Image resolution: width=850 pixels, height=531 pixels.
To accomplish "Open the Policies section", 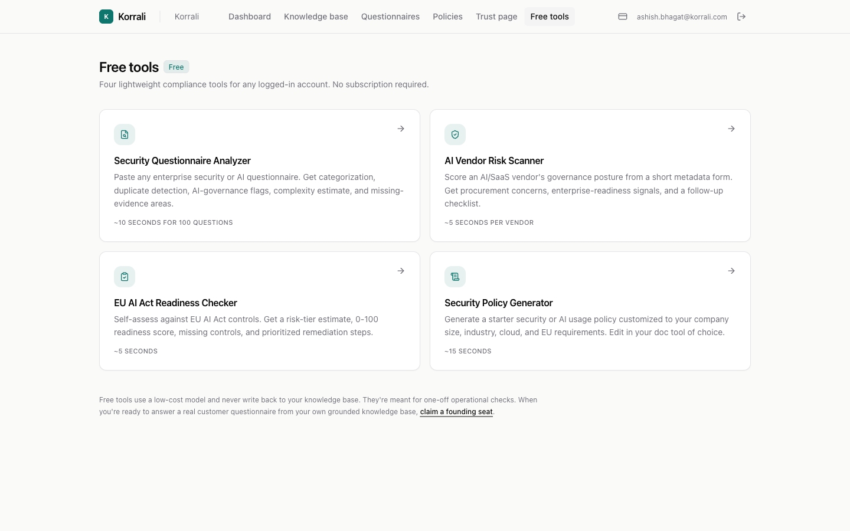I will 447,17.
